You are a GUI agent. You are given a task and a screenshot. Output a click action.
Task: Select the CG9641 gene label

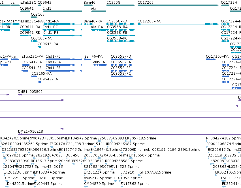27,8
